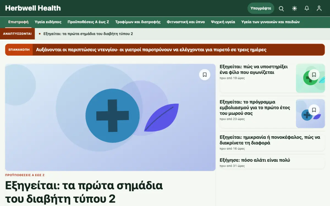Open article on how much salt is too much
The width and height of the screenshot is (330, 206).
(x=255, y=160)
